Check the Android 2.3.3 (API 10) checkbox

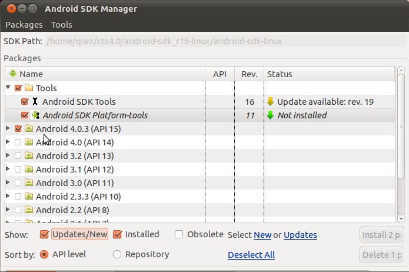click(18, 197)
